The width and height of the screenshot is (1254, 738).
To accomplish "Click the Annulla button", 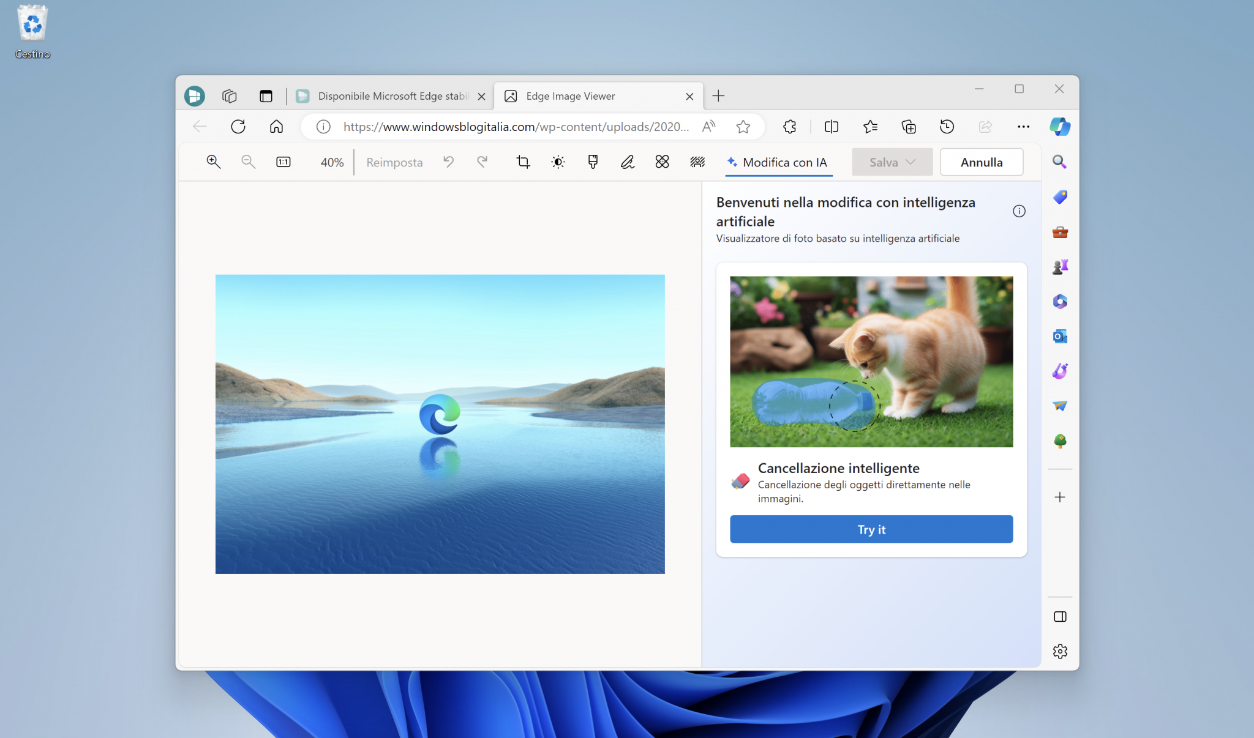I will (981, 162).
